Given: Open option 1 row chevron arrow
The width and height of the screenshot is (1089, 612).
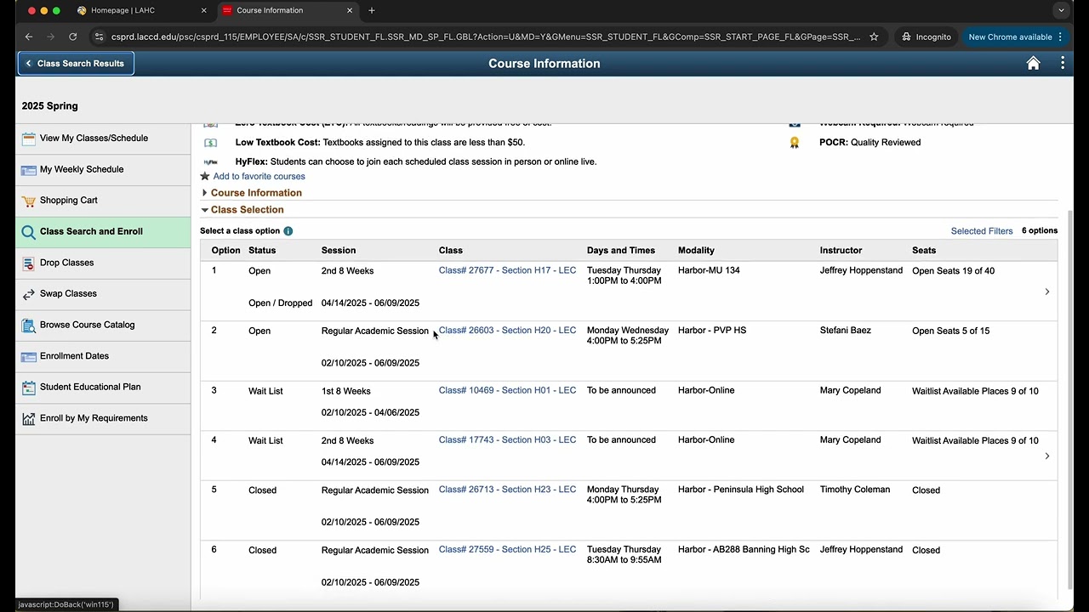Looking at the screenshot, I should pos(1047,292).
